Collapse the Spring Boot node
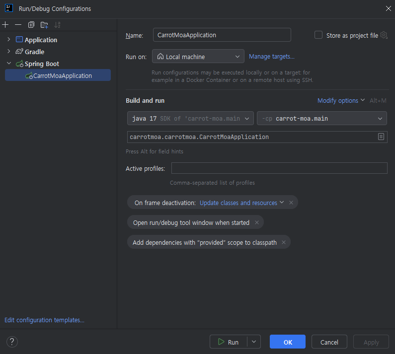 pyautogui.click(x=9, y=63)
